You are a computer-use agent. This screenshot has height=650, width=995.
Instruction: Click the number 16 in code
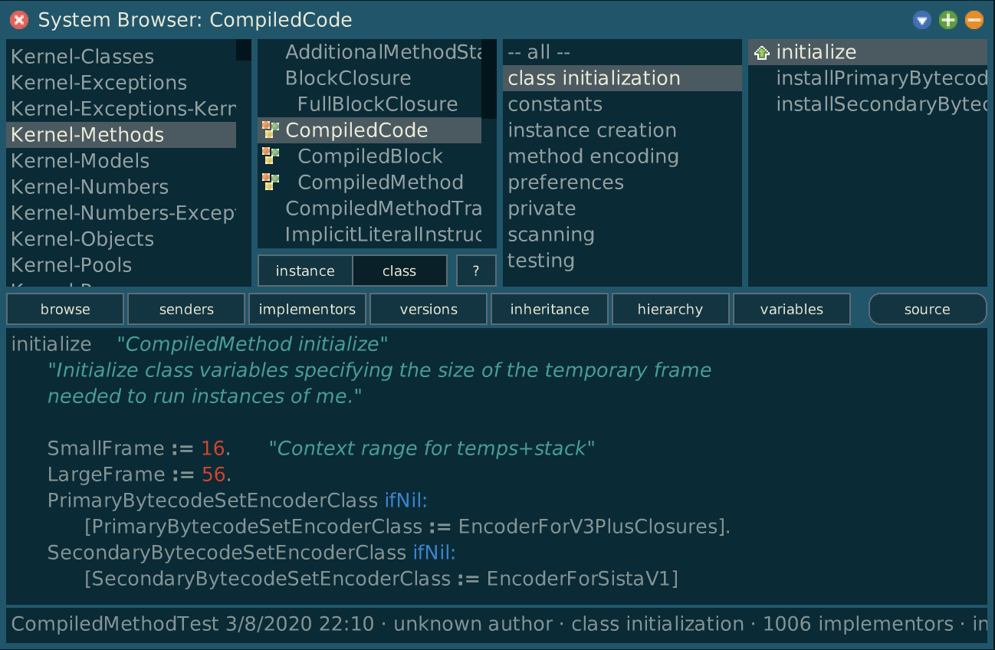point(213,448)
